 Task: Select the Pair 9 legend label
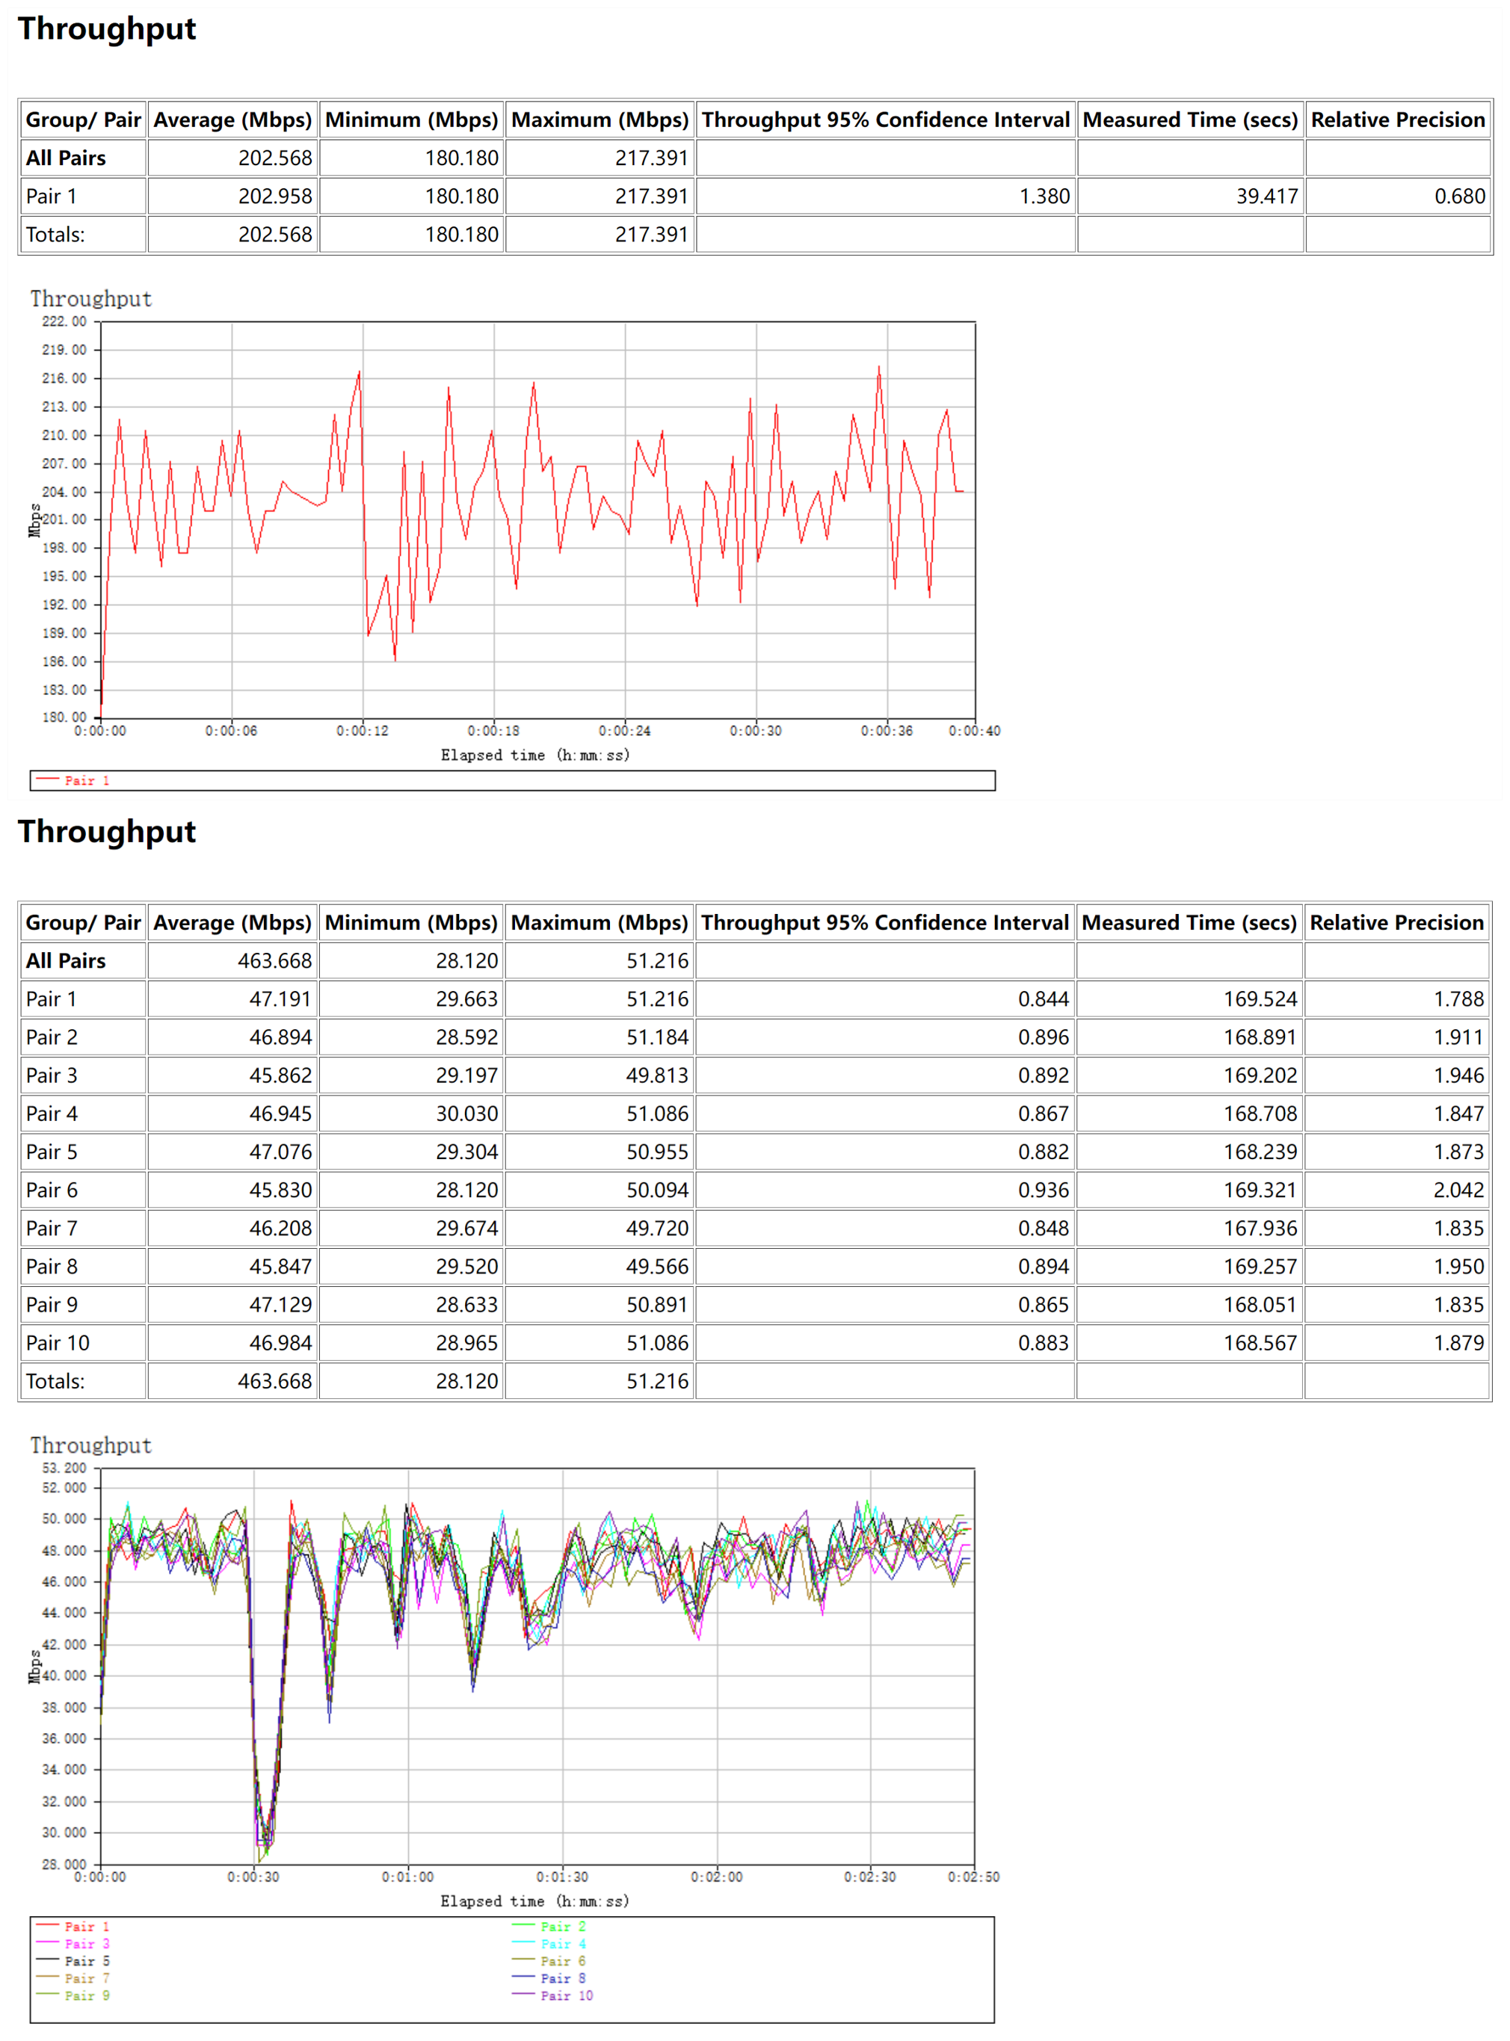pyautogui.click(x=87, y=1995)
